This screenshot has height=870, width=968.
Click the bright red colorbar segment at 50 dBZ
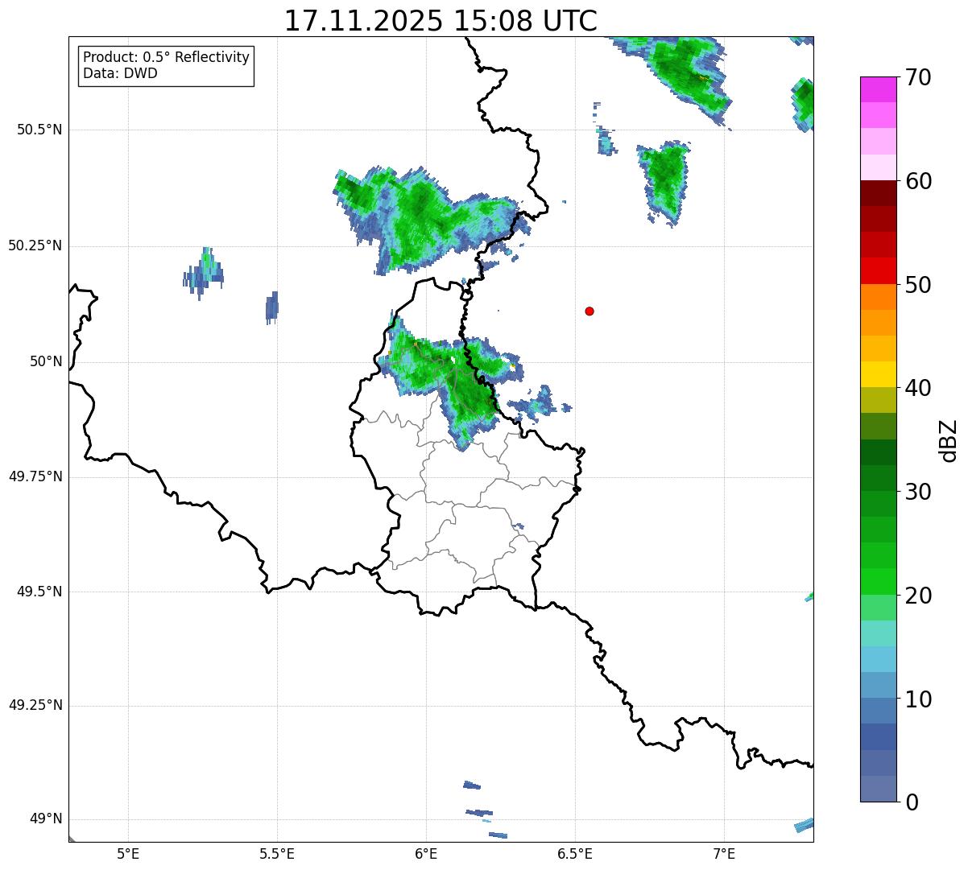tap(878, 271)
